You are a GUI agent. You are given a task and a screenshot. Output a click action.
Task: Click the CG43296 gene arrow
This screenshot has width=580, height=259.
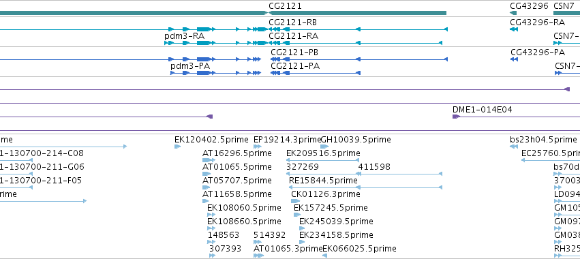513,13
